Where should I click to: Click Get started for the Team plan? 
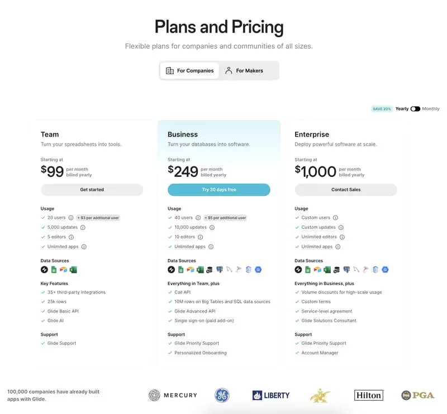[x=92, y=190]
